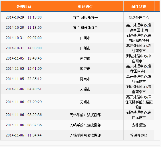This screenshot has width=161, height=147.
Task: Click 荷兰 阿姆斯特丹 in the first row
Action: point(85,17)
